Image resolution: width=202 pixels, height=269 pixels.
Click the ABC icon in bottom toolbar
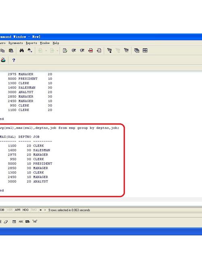pyautogui.click(x=21, y=222)
